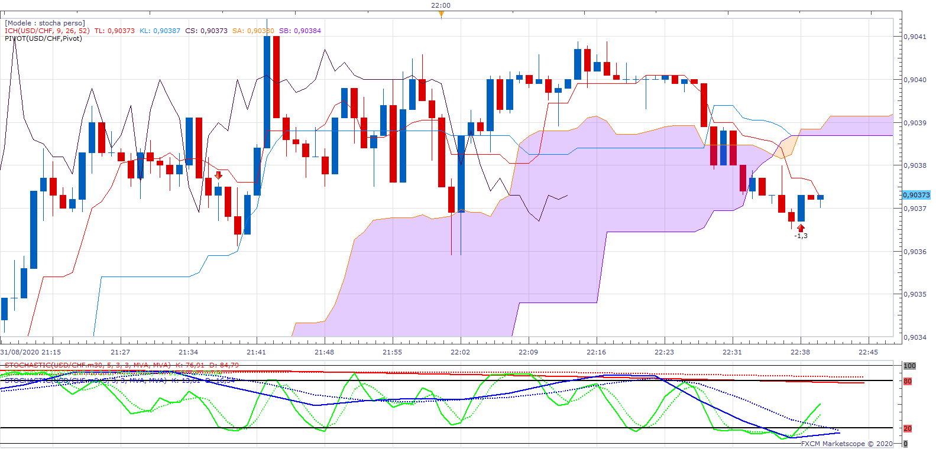
Task: Click the 22:16 time axis label
Action: (596, 352)
